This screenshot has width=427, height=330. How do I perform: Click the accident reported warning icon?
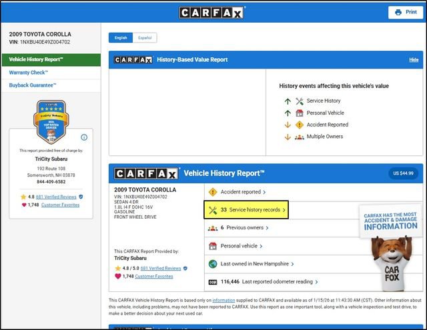[213, 192]
